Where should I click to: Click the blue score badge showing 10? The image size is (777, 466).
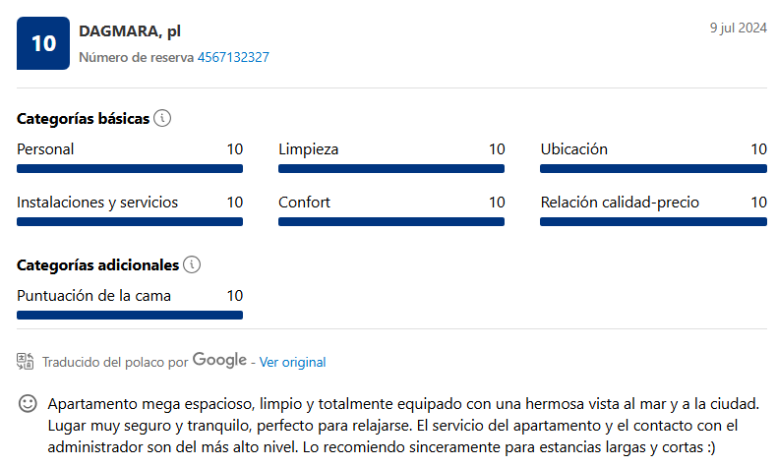[x=43, y=43]
